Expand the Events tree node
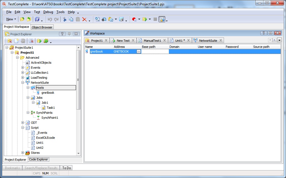Viewport: 286px width, 178px height. 23,68
